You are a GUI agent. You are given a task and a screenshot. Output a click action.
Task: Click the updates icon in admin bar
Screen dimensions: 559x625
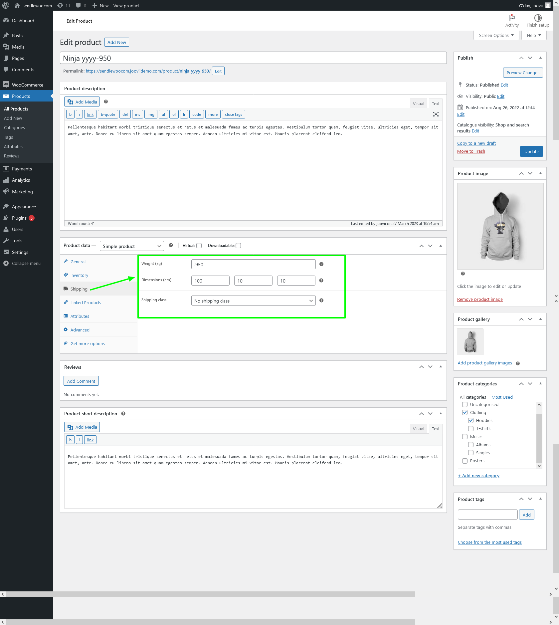coord(60,5)
